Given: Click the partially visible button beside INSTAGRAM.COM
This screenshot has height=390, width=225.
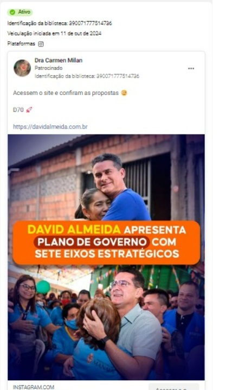Looking at the screenshot, I should (174, 387).
